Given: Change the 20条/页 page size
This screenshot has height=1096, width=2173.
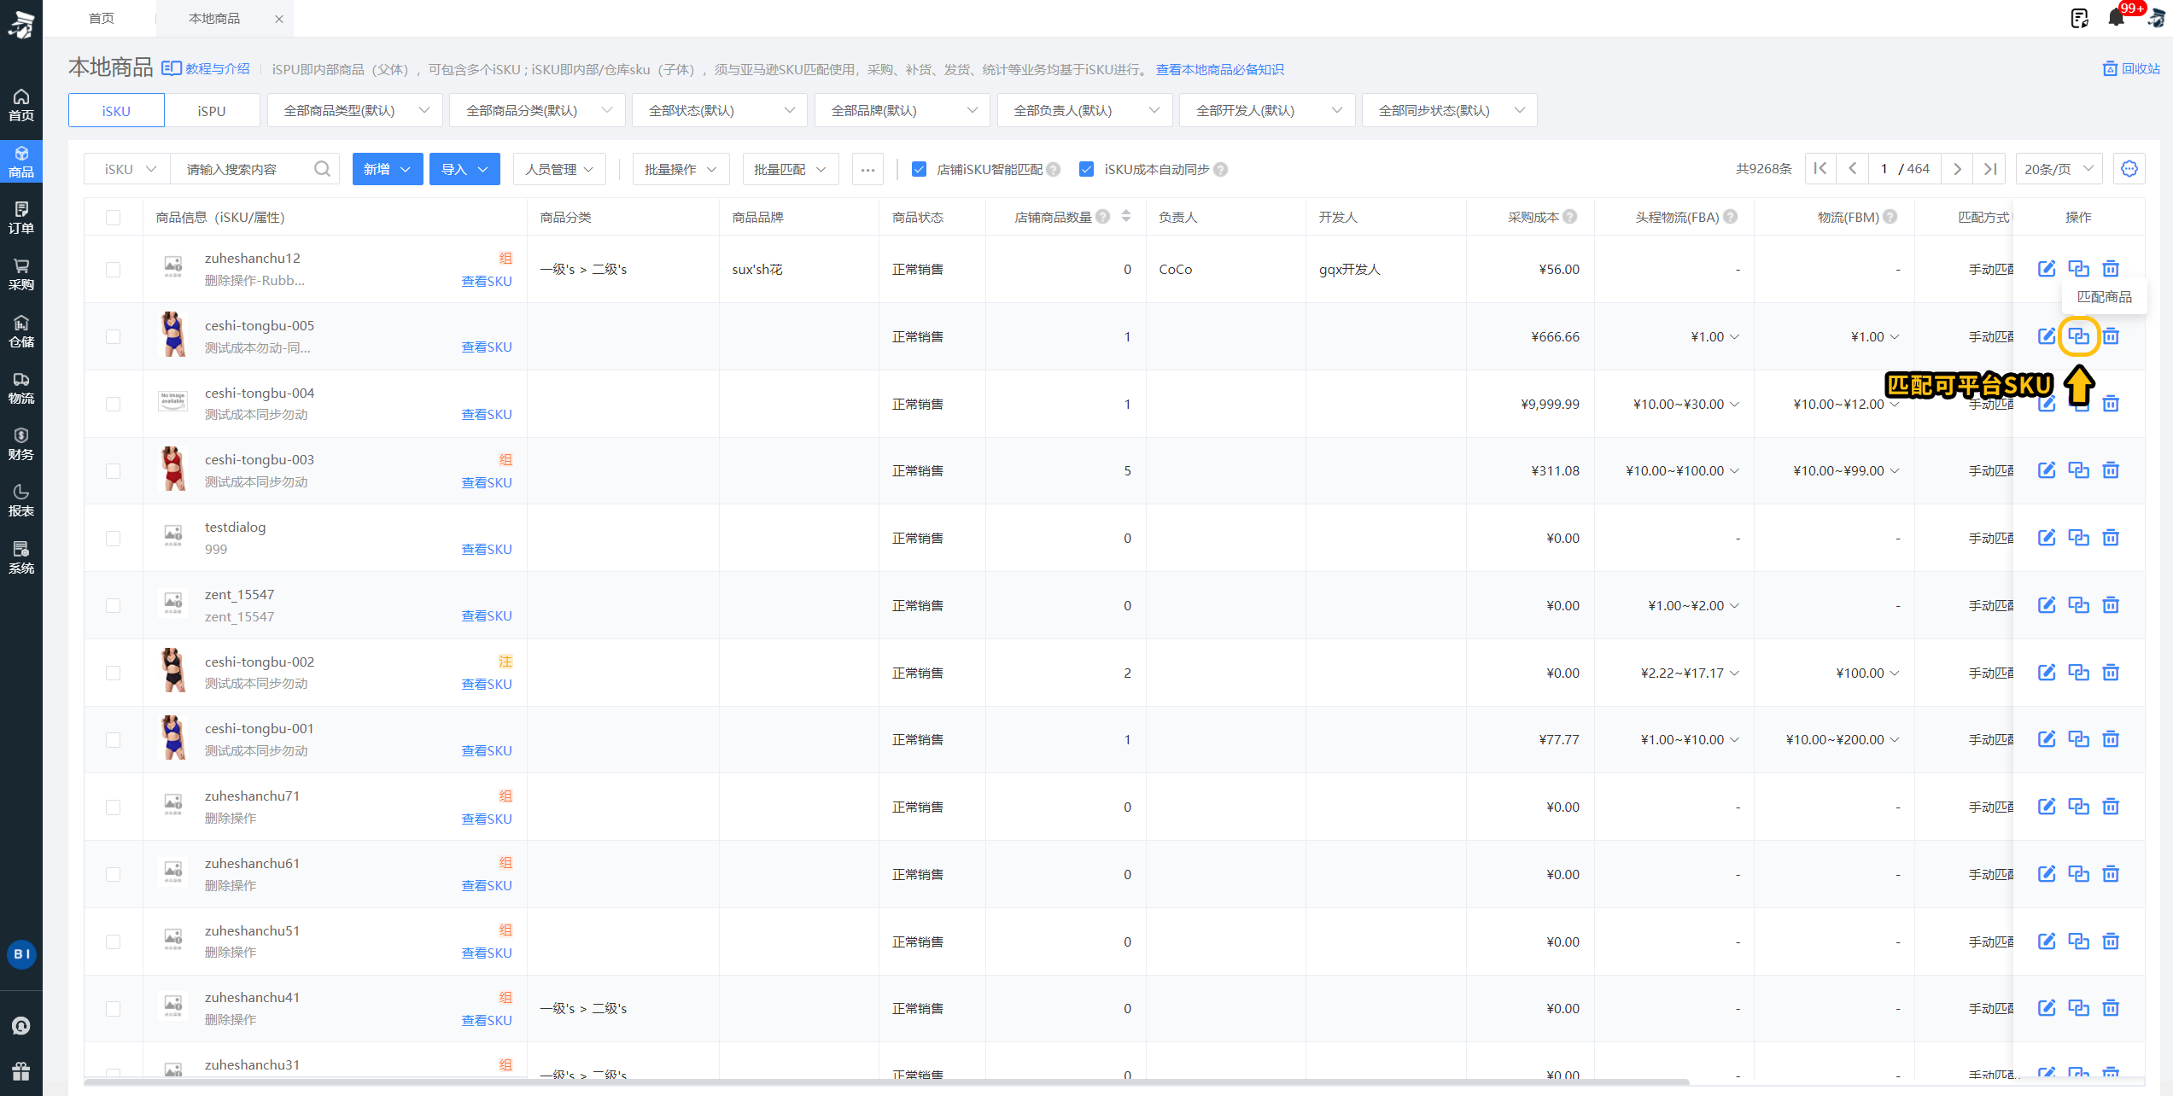Looking at the screenshot, I should click(x=2059, y=169).
